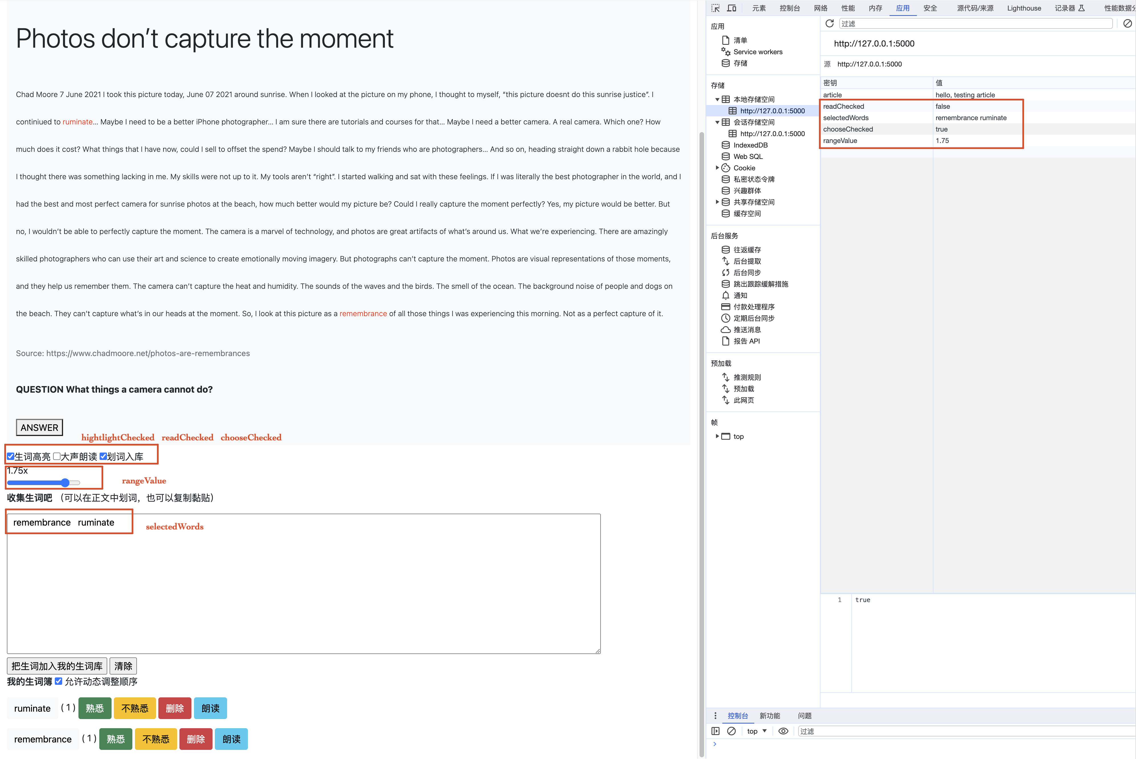Toggle 允许动态调整顺序 checkbox
Image resolution: width=1136 pixels, height=759 pixels.
click(x=58, y=681)
